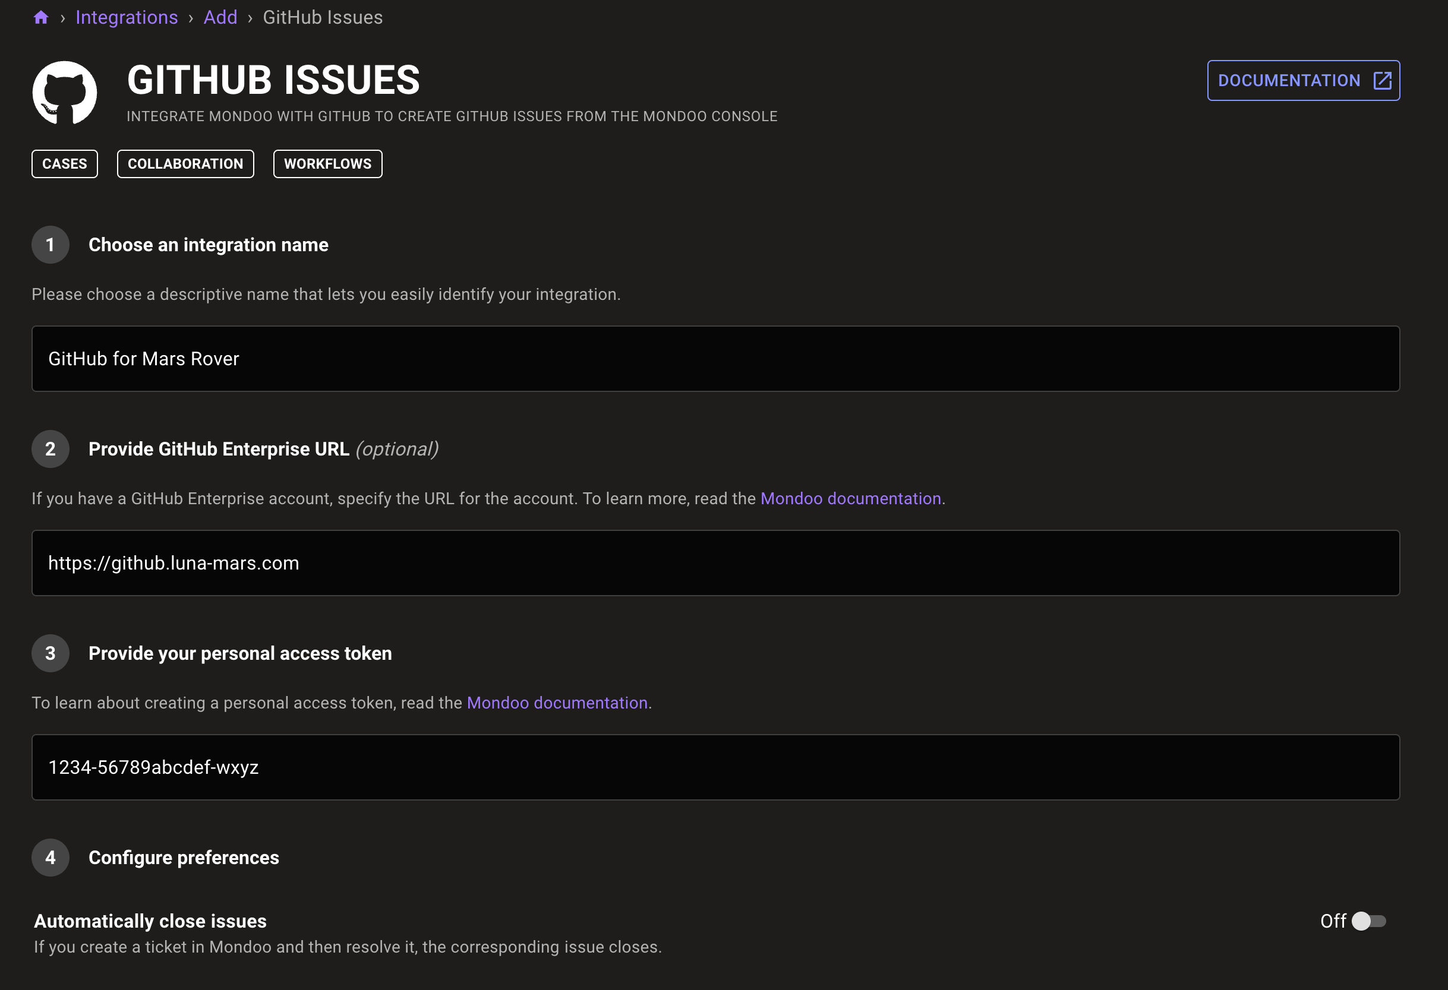Click the home icon in breadcrumb
This screenshot has width=1448, height=990.
(41, 17)
